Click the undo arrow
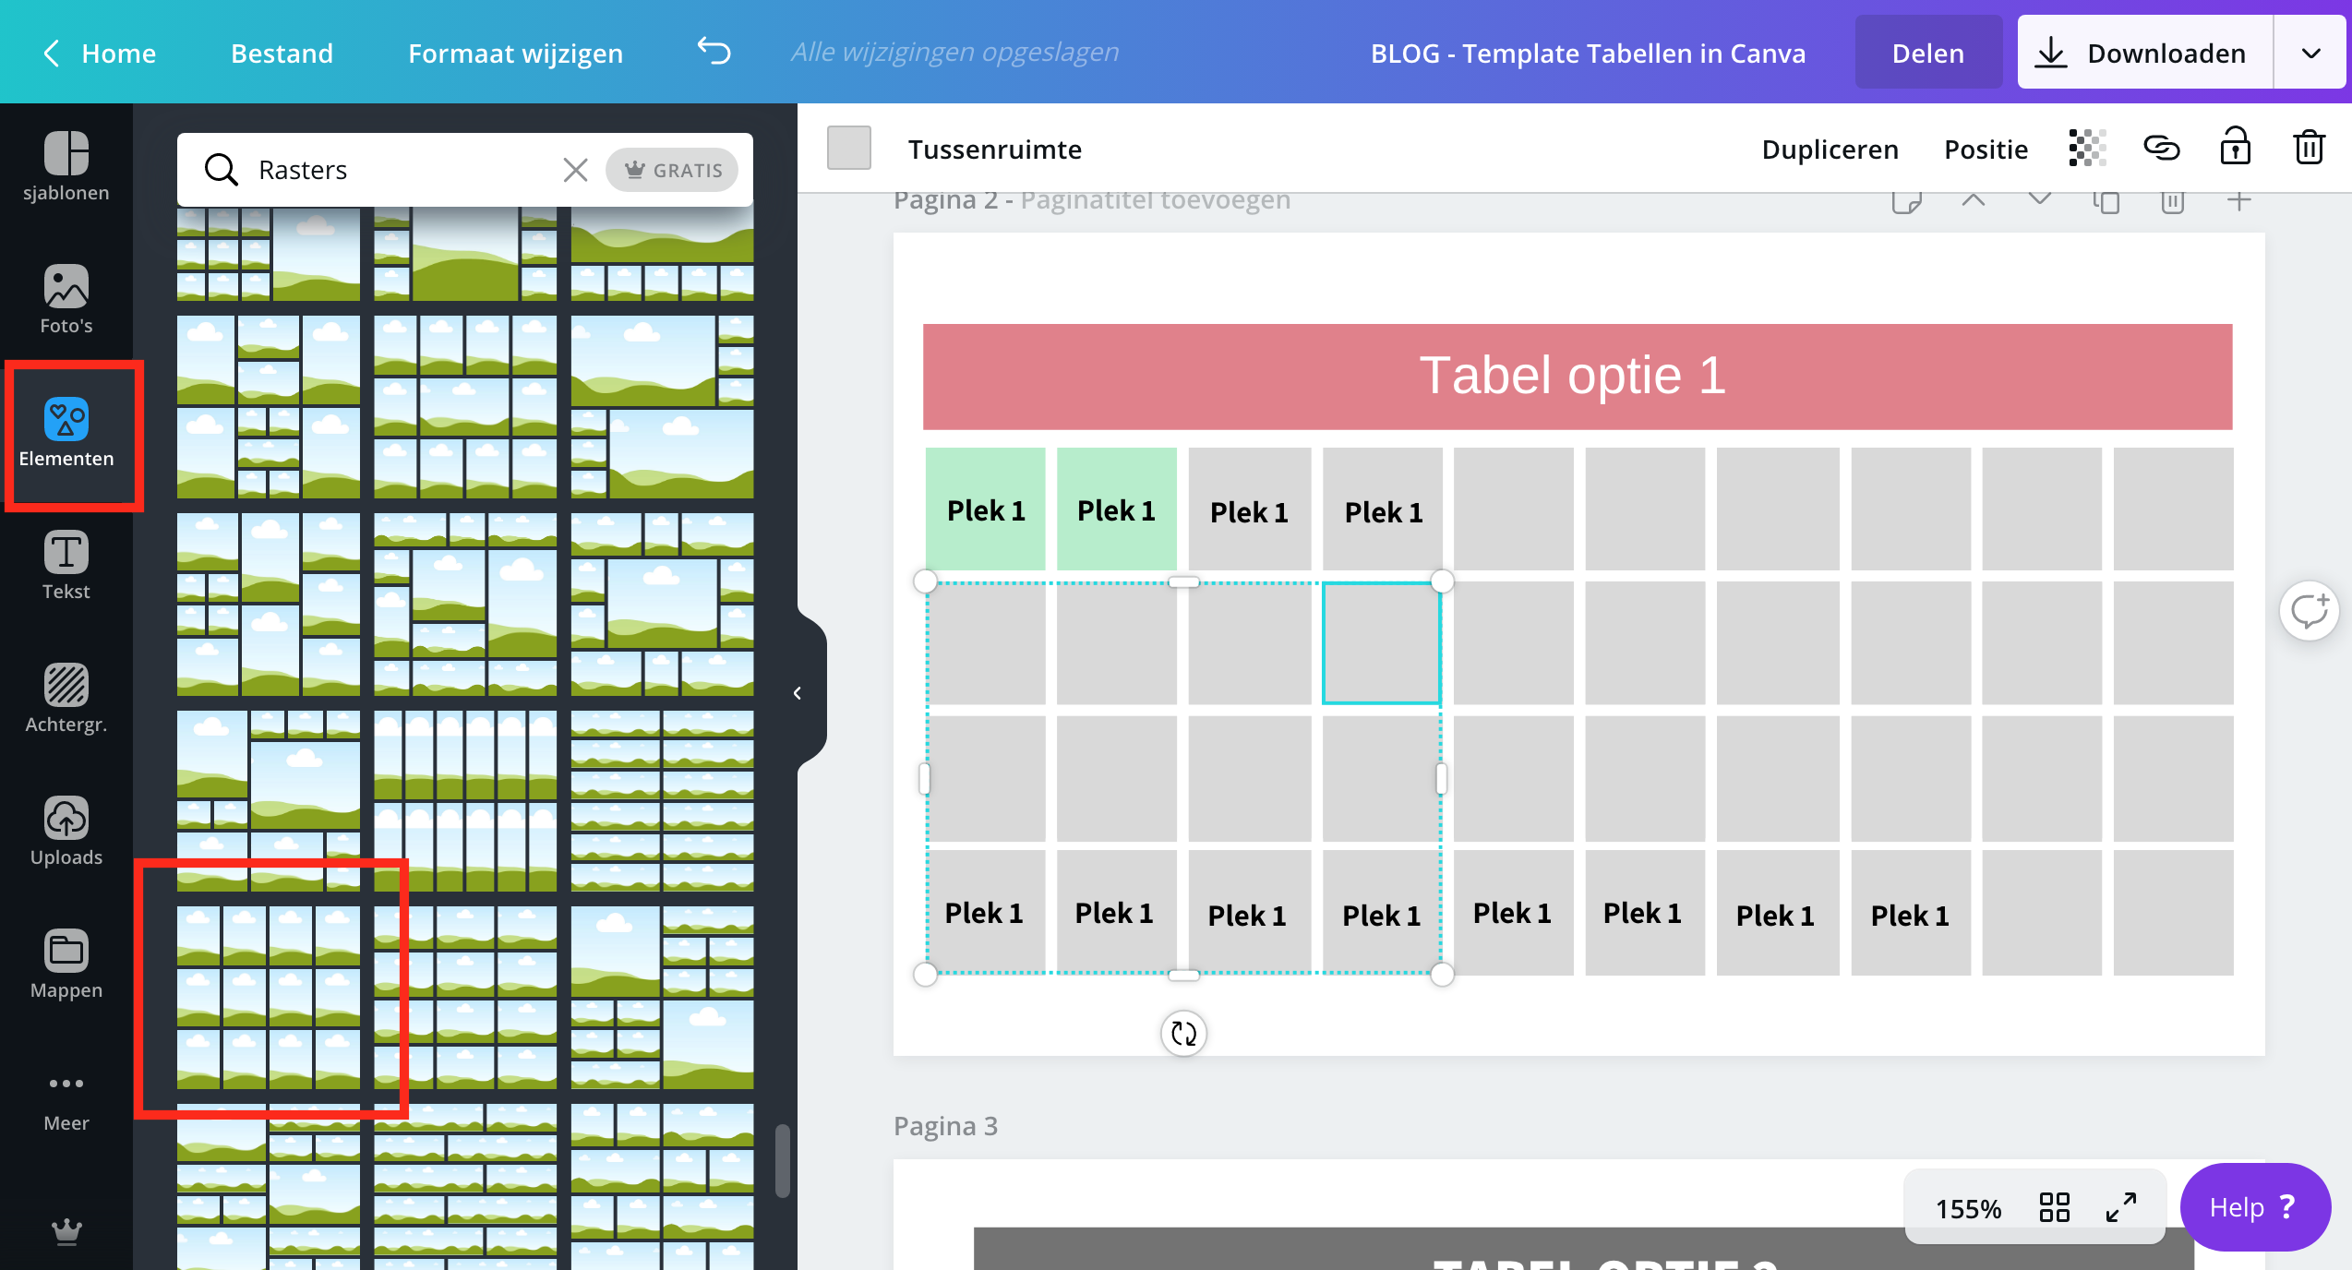This screenshot has width=2352, height=1270. pyautogui.click(x=714, y=52)
